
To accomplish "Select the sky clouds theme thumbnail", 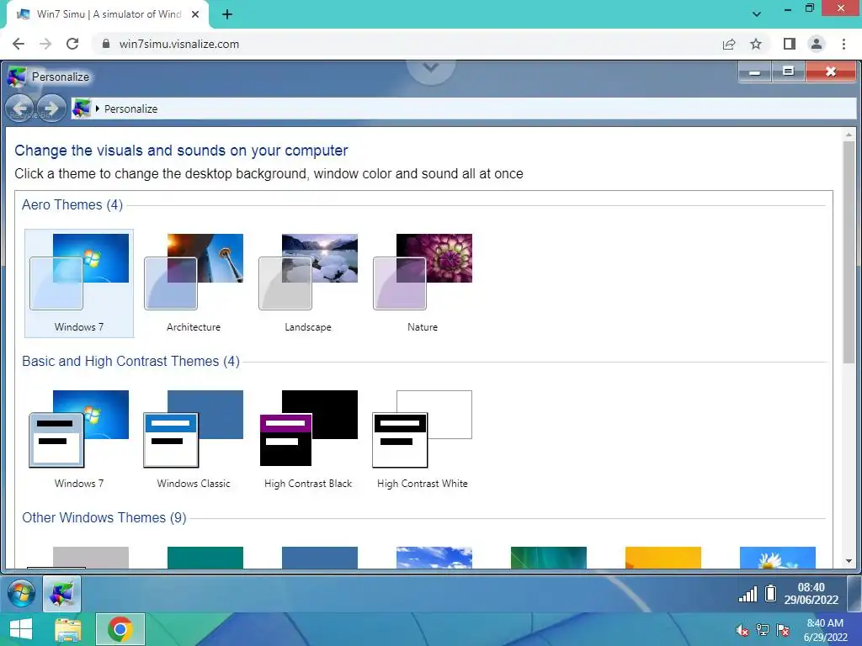I will coord(434,557).
